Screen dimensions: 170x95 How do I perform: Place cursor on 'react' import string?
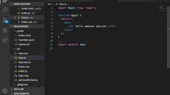pos(90,8)
